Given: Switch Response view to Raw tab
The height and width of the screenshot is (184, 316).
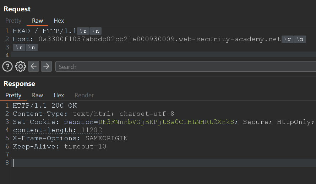Looking at the screenshot, I should click(38, 95).
